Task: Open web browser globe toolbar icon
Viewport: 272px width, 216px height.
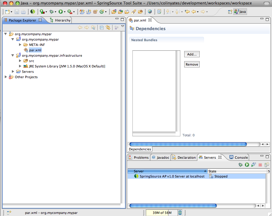Action: pyautogui.click(x=150, y=12)
